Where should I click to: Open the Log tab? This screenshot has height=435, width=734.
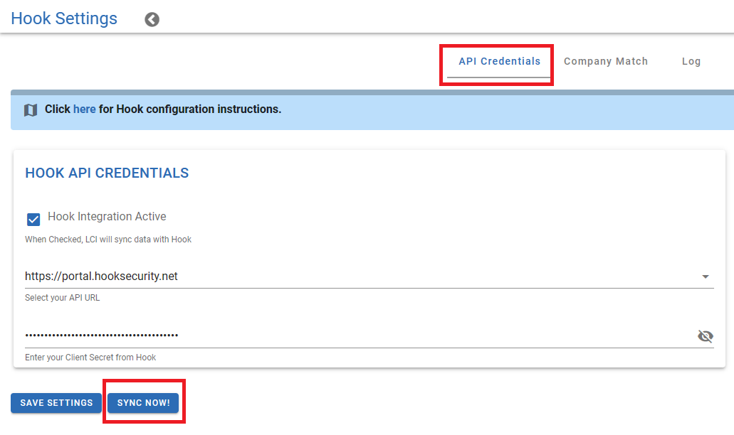pos(691,62)
